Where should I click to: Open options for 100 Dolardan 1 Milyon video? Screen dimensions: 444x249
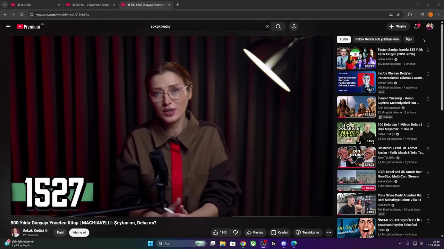[428, 125]
